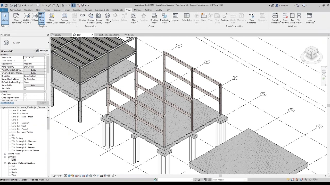Viewport: 330px width, 185px height.
Task: Collapse the 3D Views tree node
Action: (5, 157)
